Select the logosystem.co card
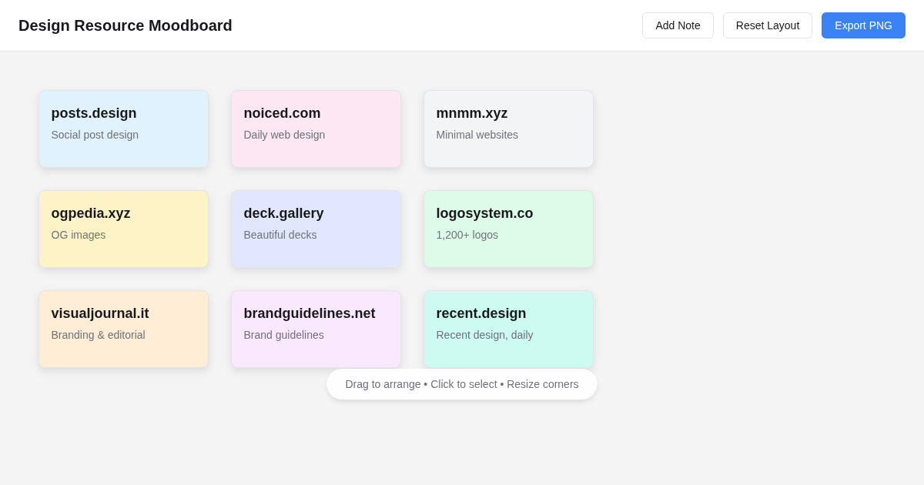Viewport: 924px width, 485px height. coord(508,229)
